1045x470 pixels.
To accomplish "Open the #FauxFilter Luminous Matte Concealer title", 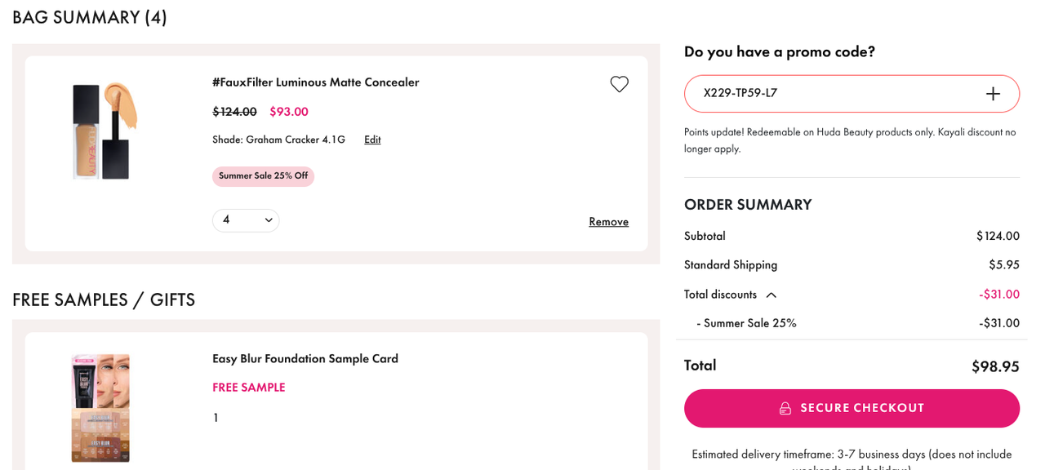I will point(315,82).
